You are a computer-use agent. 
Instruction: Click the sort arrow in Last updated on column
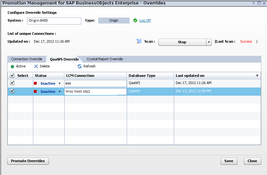coord(257,76)
